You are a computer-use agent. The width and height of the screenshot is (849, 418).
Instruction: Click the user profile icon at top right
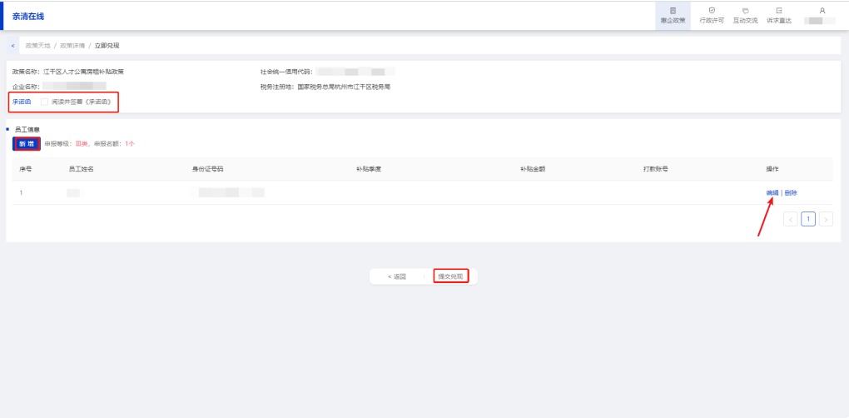[x=822, y=11]
